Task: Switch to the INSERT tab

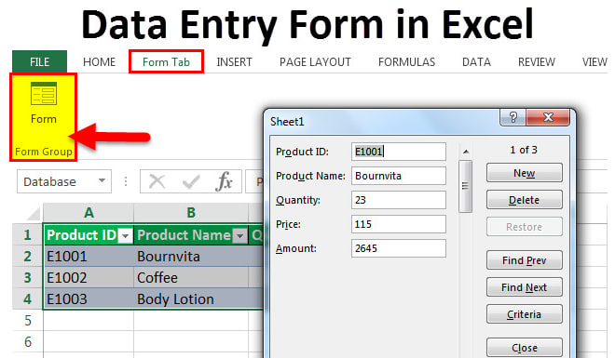Action: tap(234, 61)
